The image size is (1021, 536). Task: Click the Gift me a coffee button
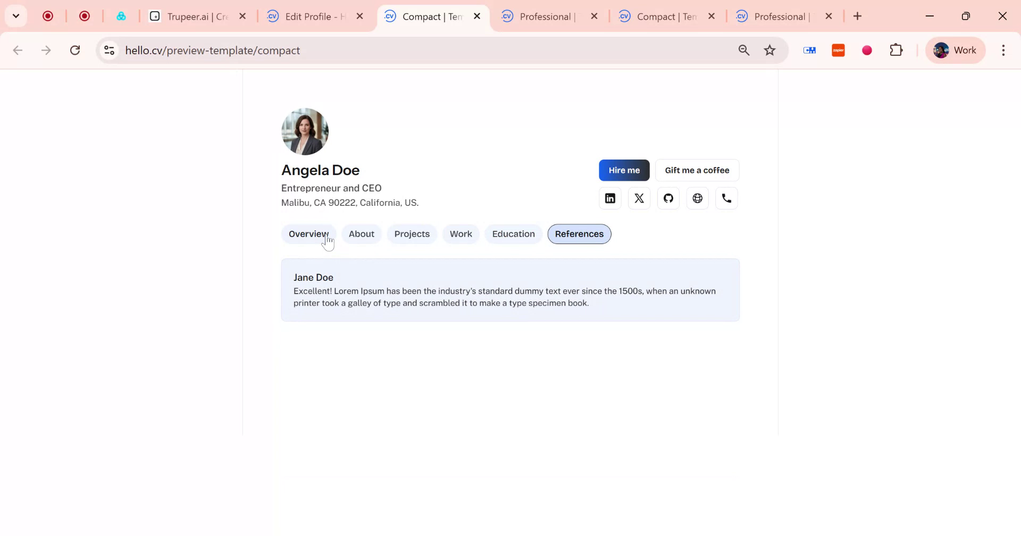(x=697, y=170)
